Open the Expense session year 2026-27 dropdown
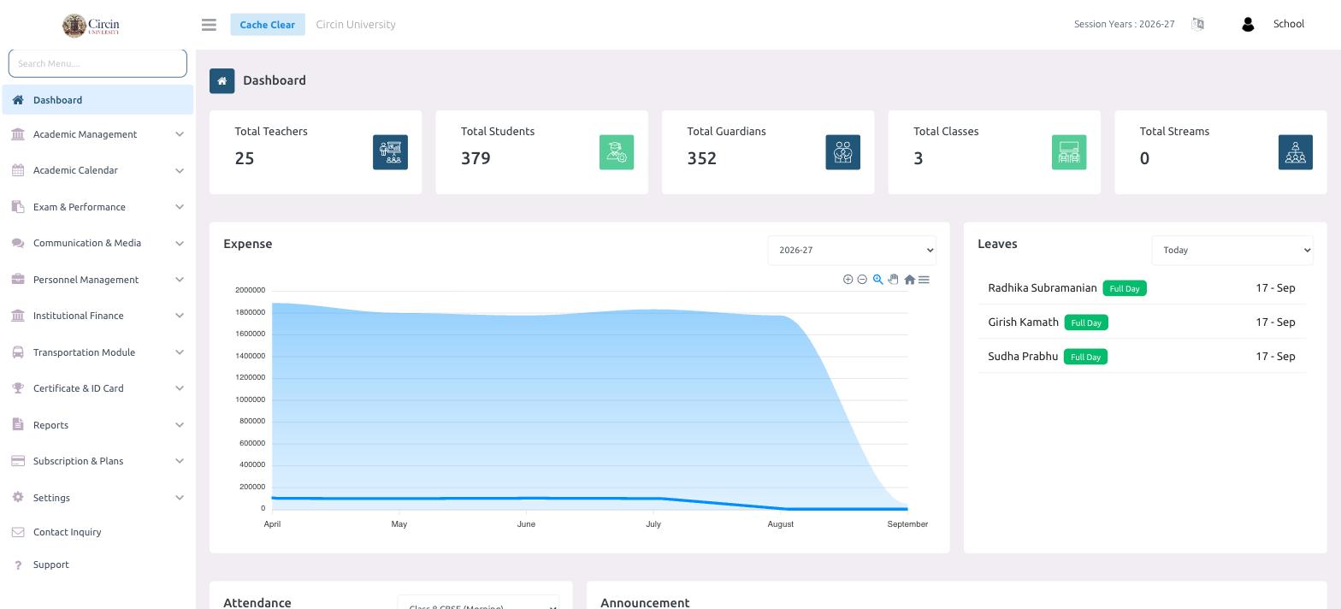1341x609 pixels. pyautogui.click(x=852, y=251)
